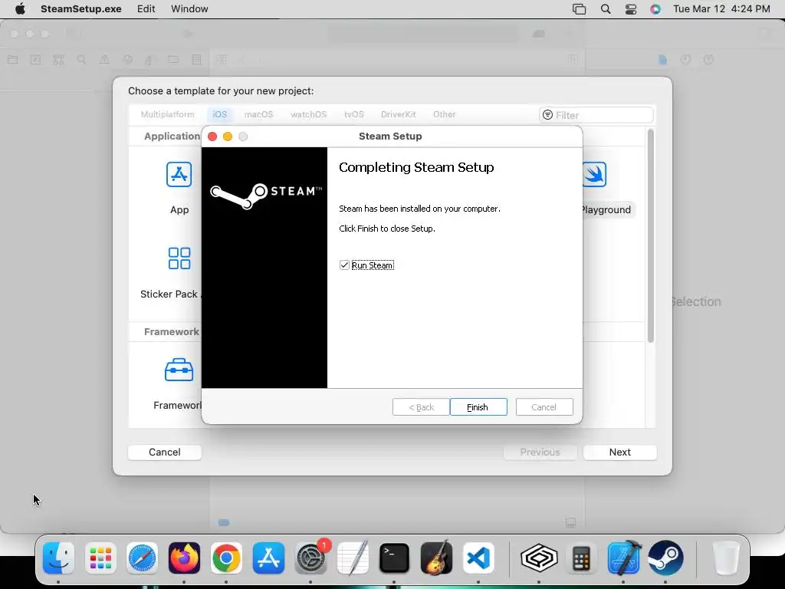Open Trash from the Dock

pyautogui.click(x=726, y=558)
